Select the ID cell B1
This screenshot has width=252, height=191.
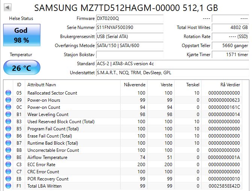pos(19,115)
